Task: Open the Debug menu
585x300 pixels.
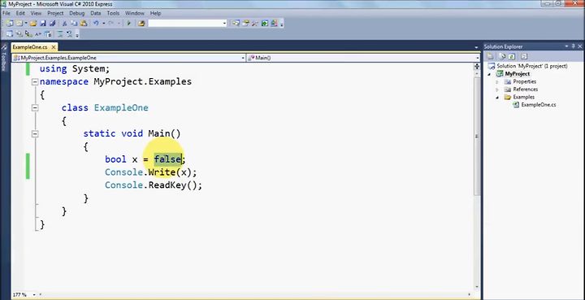Action: (77, 13)
